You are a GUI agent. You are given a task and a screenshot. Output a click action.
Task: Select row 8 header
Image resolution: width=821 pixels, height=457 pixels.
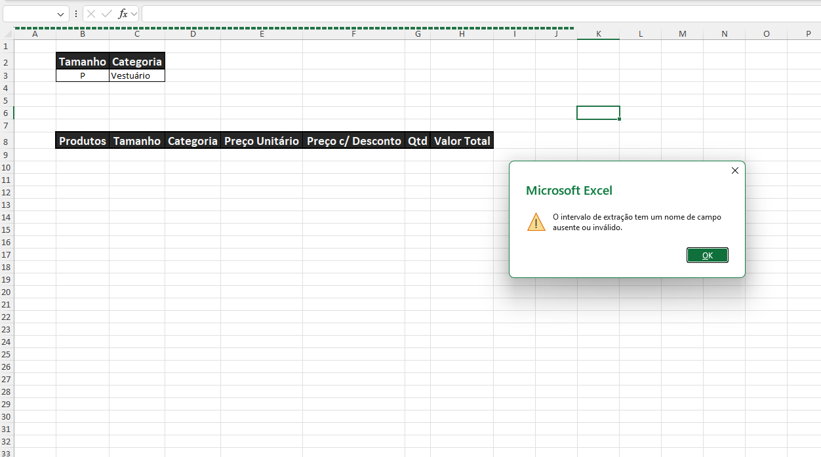pos(6,141)
